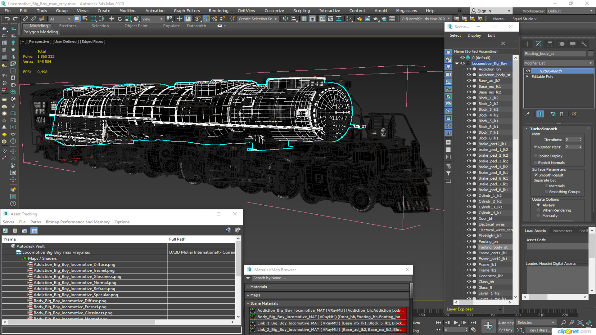The width and height of the screenshot is (596, 335).
Task: Open Configure Modifier Sets icon
Action: click(x=574, y=114)
